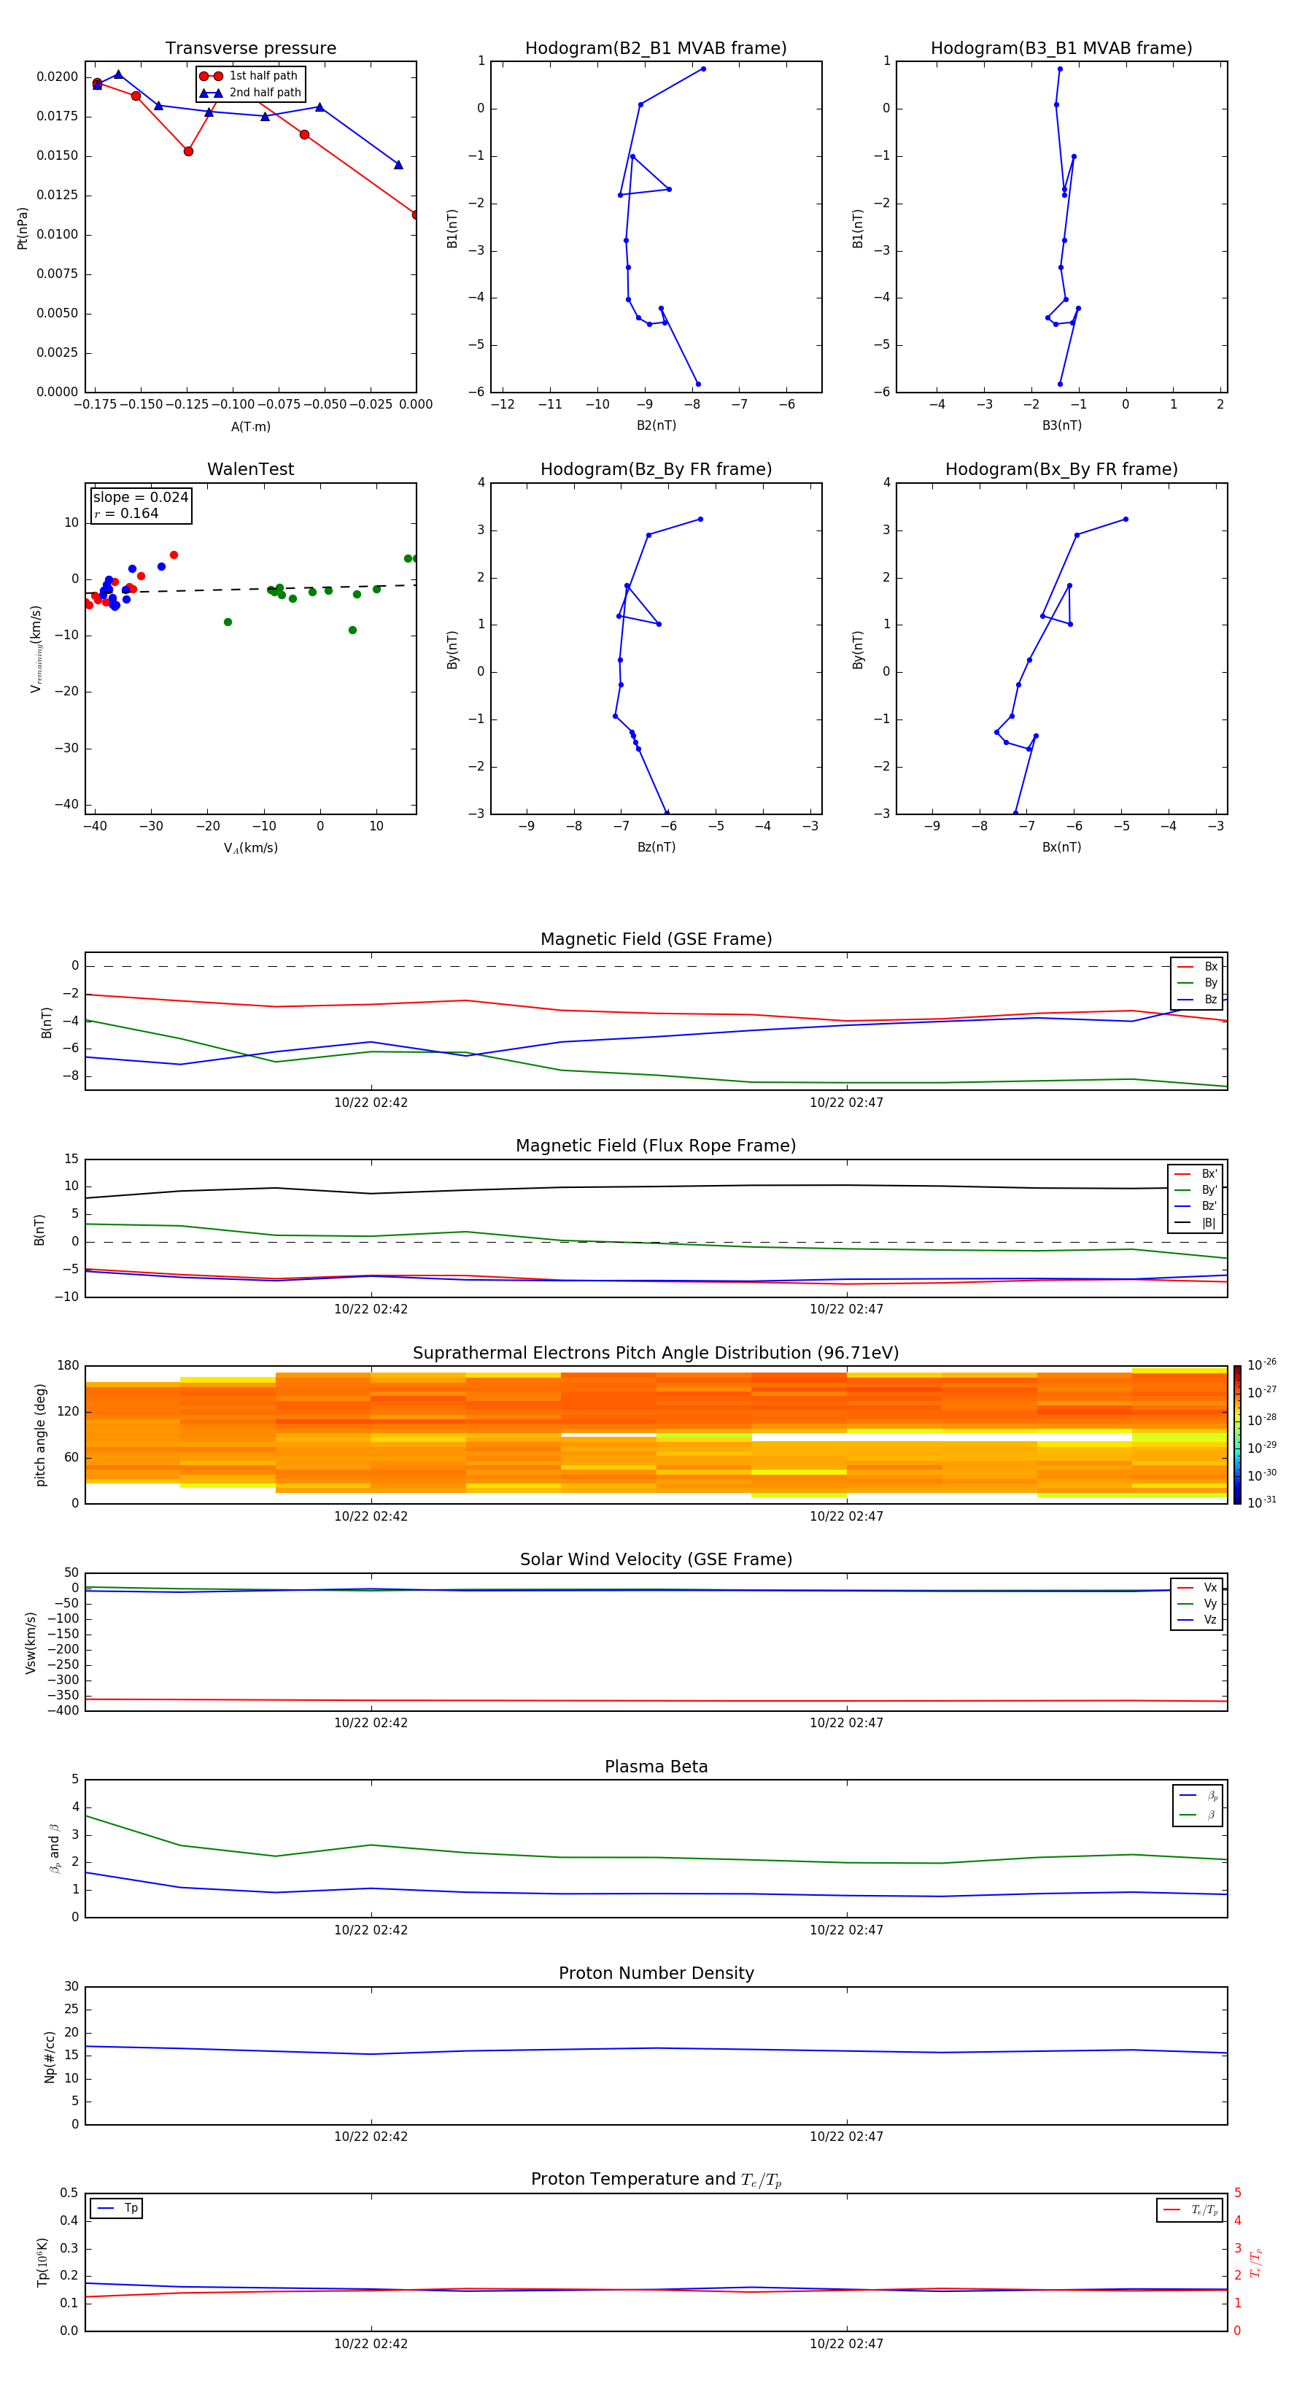Select the |B| entry in the flux rope legend
Viewport: 1313px width, 2408px height.
tap(1196, 1223)
